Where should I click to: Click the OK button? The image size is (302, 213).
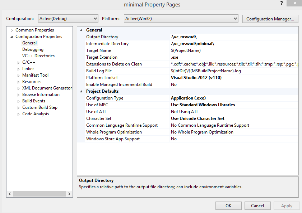click(x=228, y=205)
